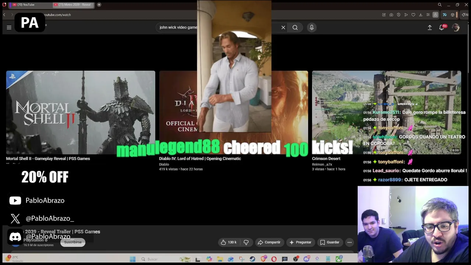Go back with the browser arrow
The height and width of the screenshot is (265, 471).
(4, 15)
